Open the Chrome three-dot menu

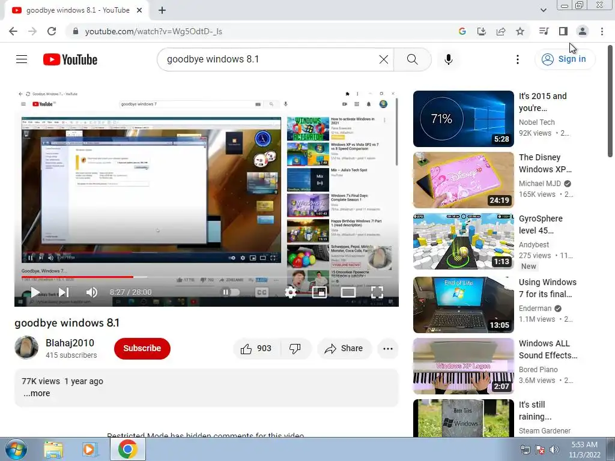click(602, 31)
